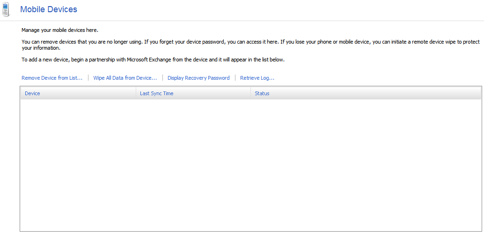Click Remove Device from List link

(x=52, y=78)
